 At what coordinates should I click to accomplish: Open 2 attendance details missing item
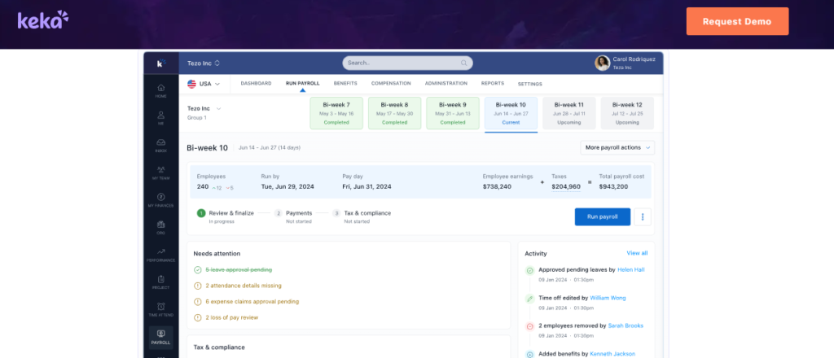tap(244, 286)
